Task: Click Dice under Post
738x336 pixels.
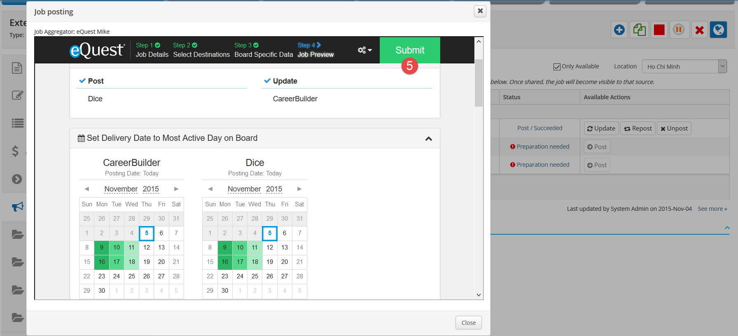Action: point(95,99)
